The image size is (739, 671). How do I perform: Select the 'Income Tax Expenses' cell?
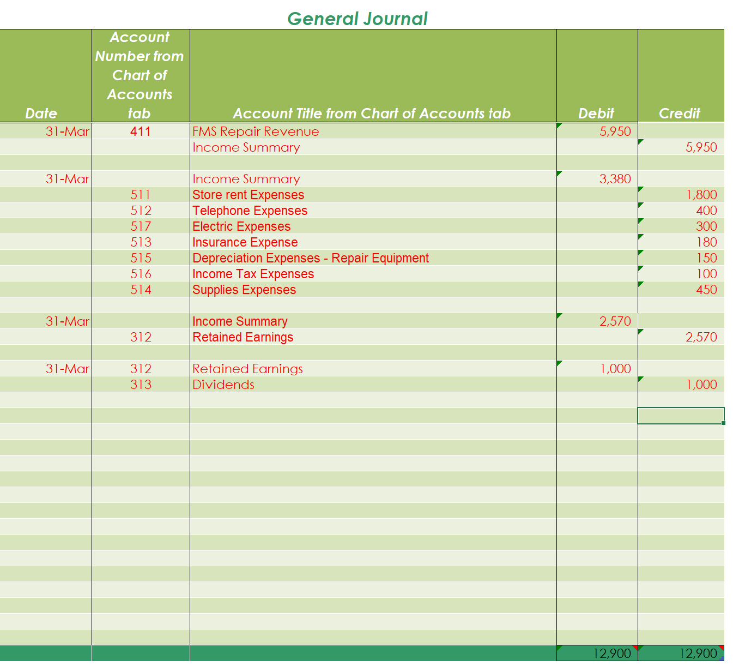373,274
